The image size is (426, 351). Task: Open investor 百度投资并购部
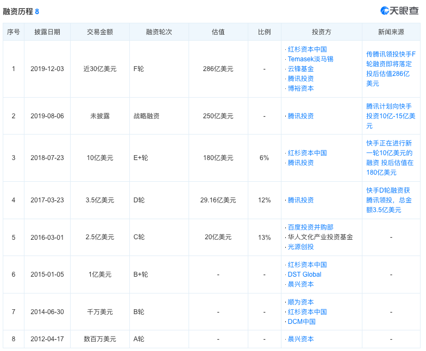point(310,227)
